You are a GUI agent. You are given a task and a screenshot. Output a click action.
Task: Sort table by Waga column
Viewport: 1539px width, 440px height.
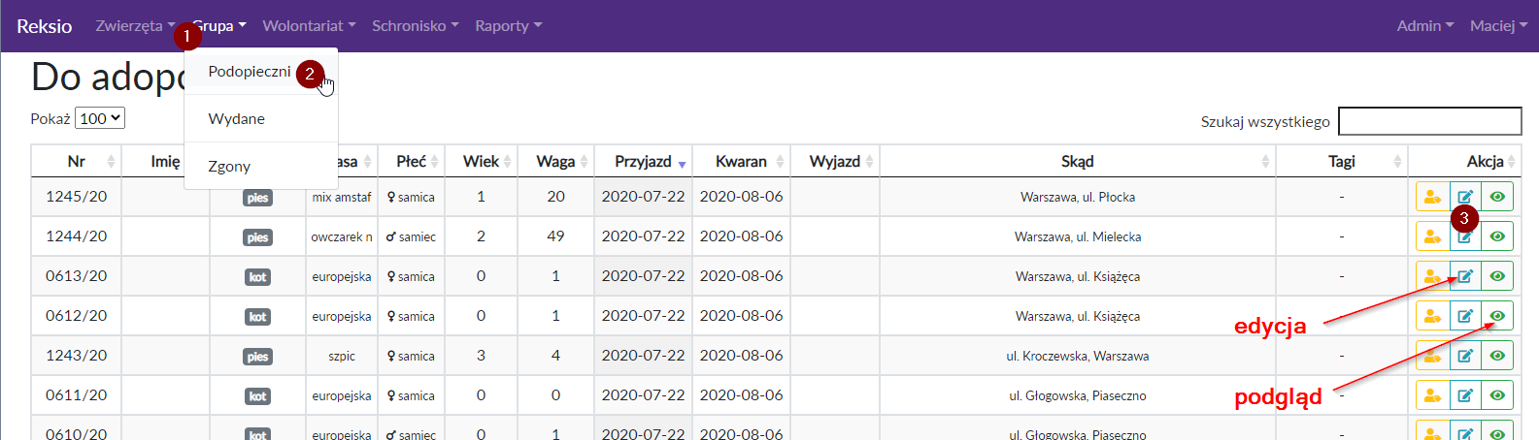(x=555, y=161)
